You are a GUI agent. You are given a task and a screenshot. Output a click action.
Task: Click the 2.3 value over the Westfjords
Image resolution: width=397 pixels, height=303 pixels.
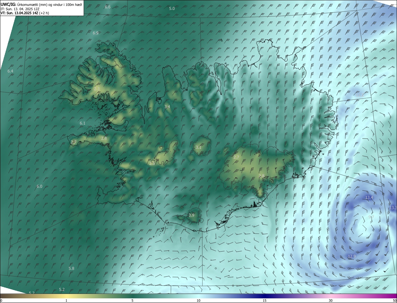(97, 89)
